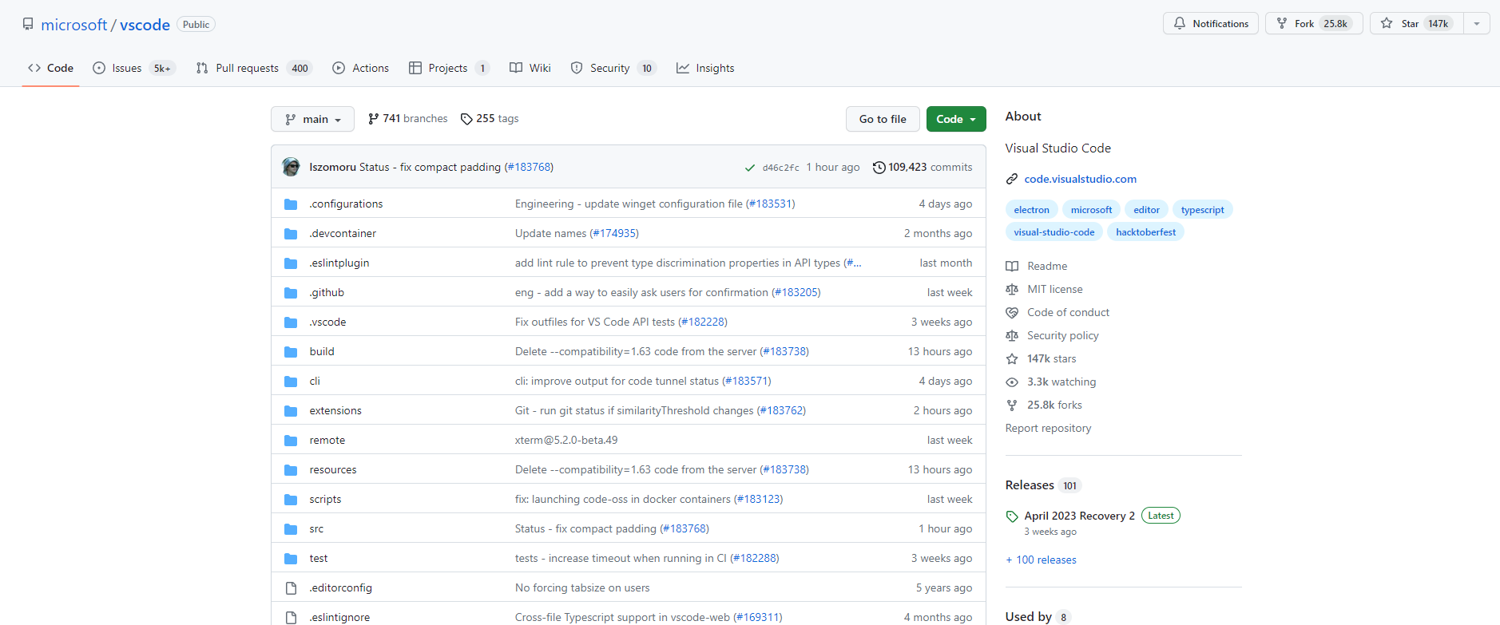The image size is (1500, 625).
Task: Switch to the Issues tab
Action: pos(133,68)
